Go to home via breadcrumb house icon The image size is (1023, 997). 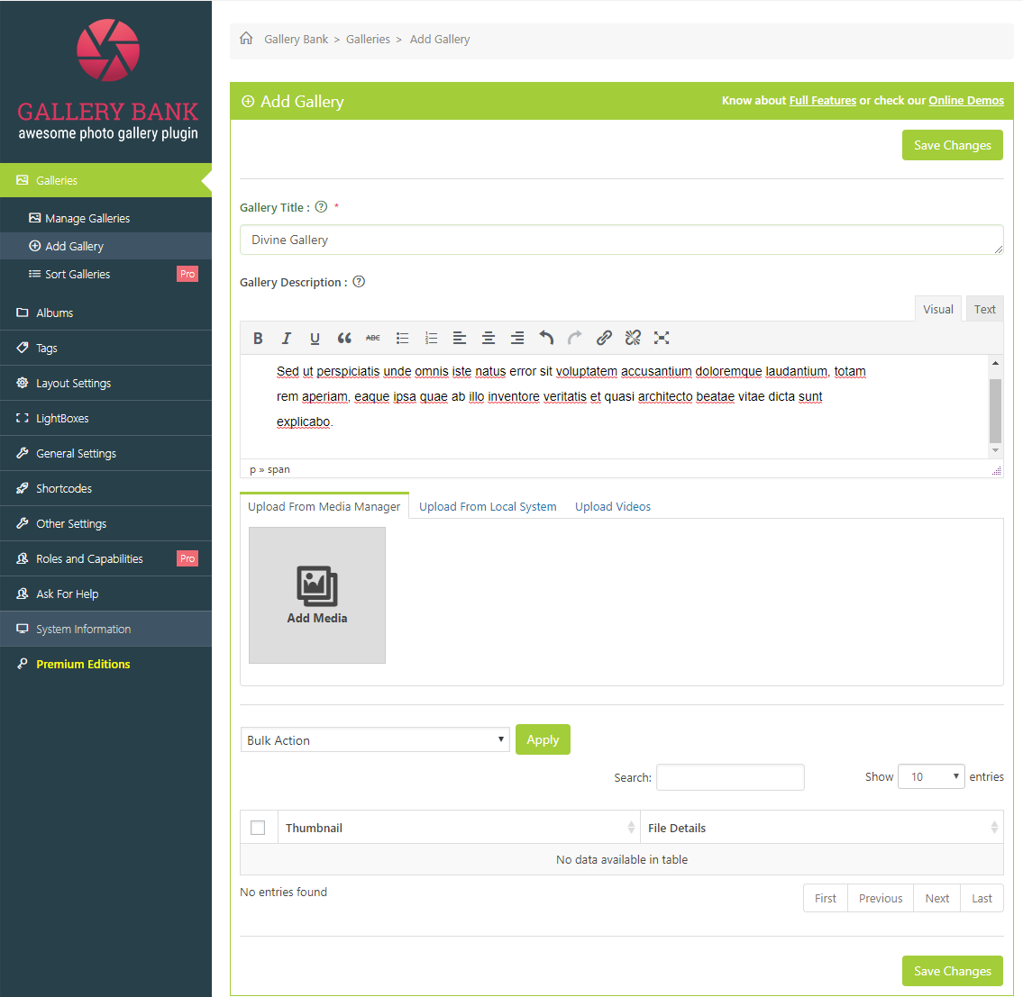pos(246,39)
